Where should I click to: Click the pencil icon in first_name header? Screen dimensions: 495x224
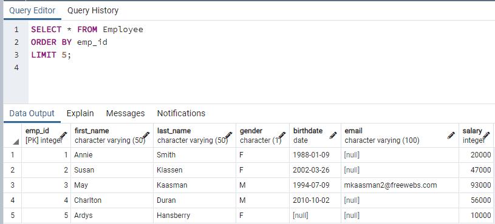click(146, 135)
